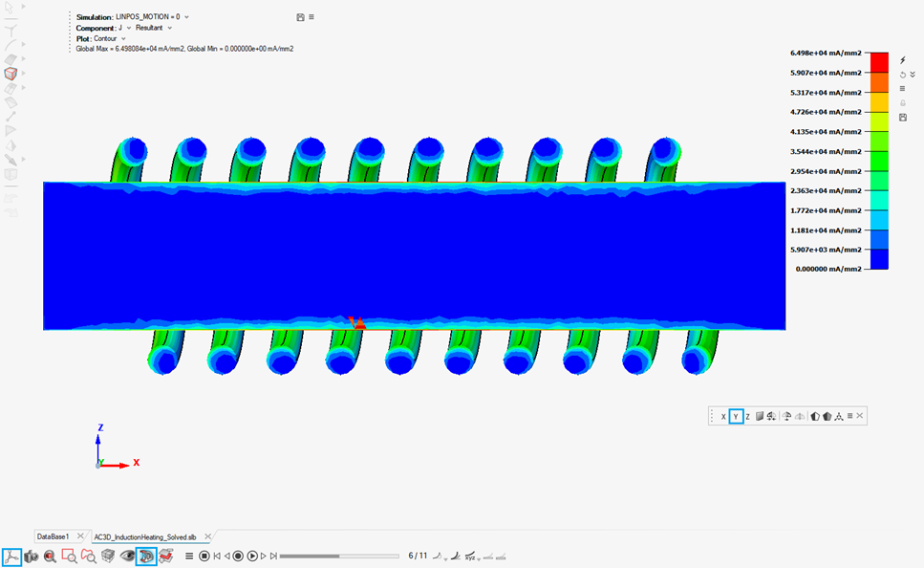Save the results display settings
Screen dimensions: 924x568
coord(301,17)
